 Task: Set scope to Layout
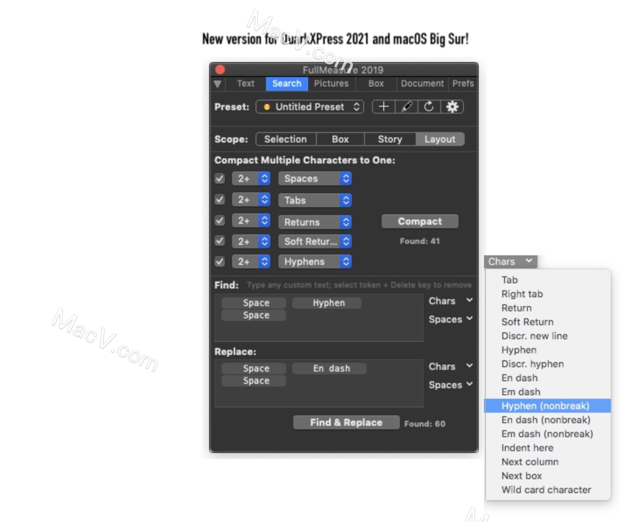(440, 139)
